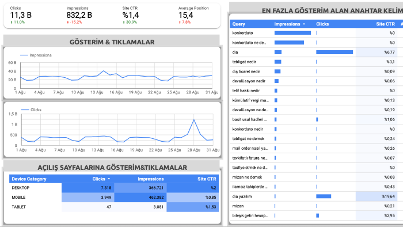403x227 pixels.
Task: Select the DESKTOP row label
Action: tap(21, 188)
